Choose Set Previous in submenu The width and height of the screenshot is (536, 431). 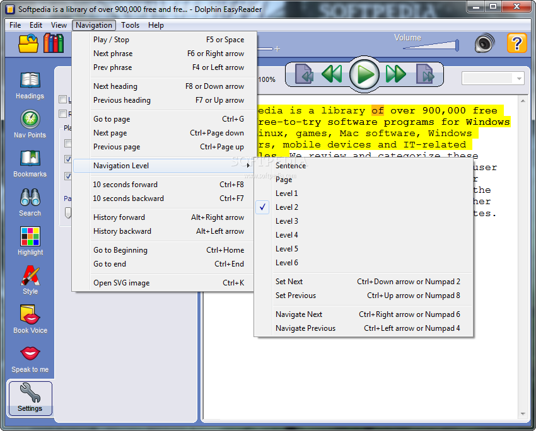click(x=364, y=296)
